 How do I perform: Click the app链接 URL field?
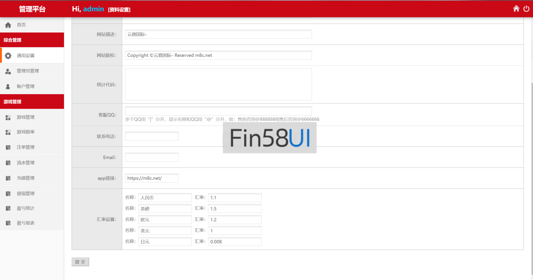point(152,178)
